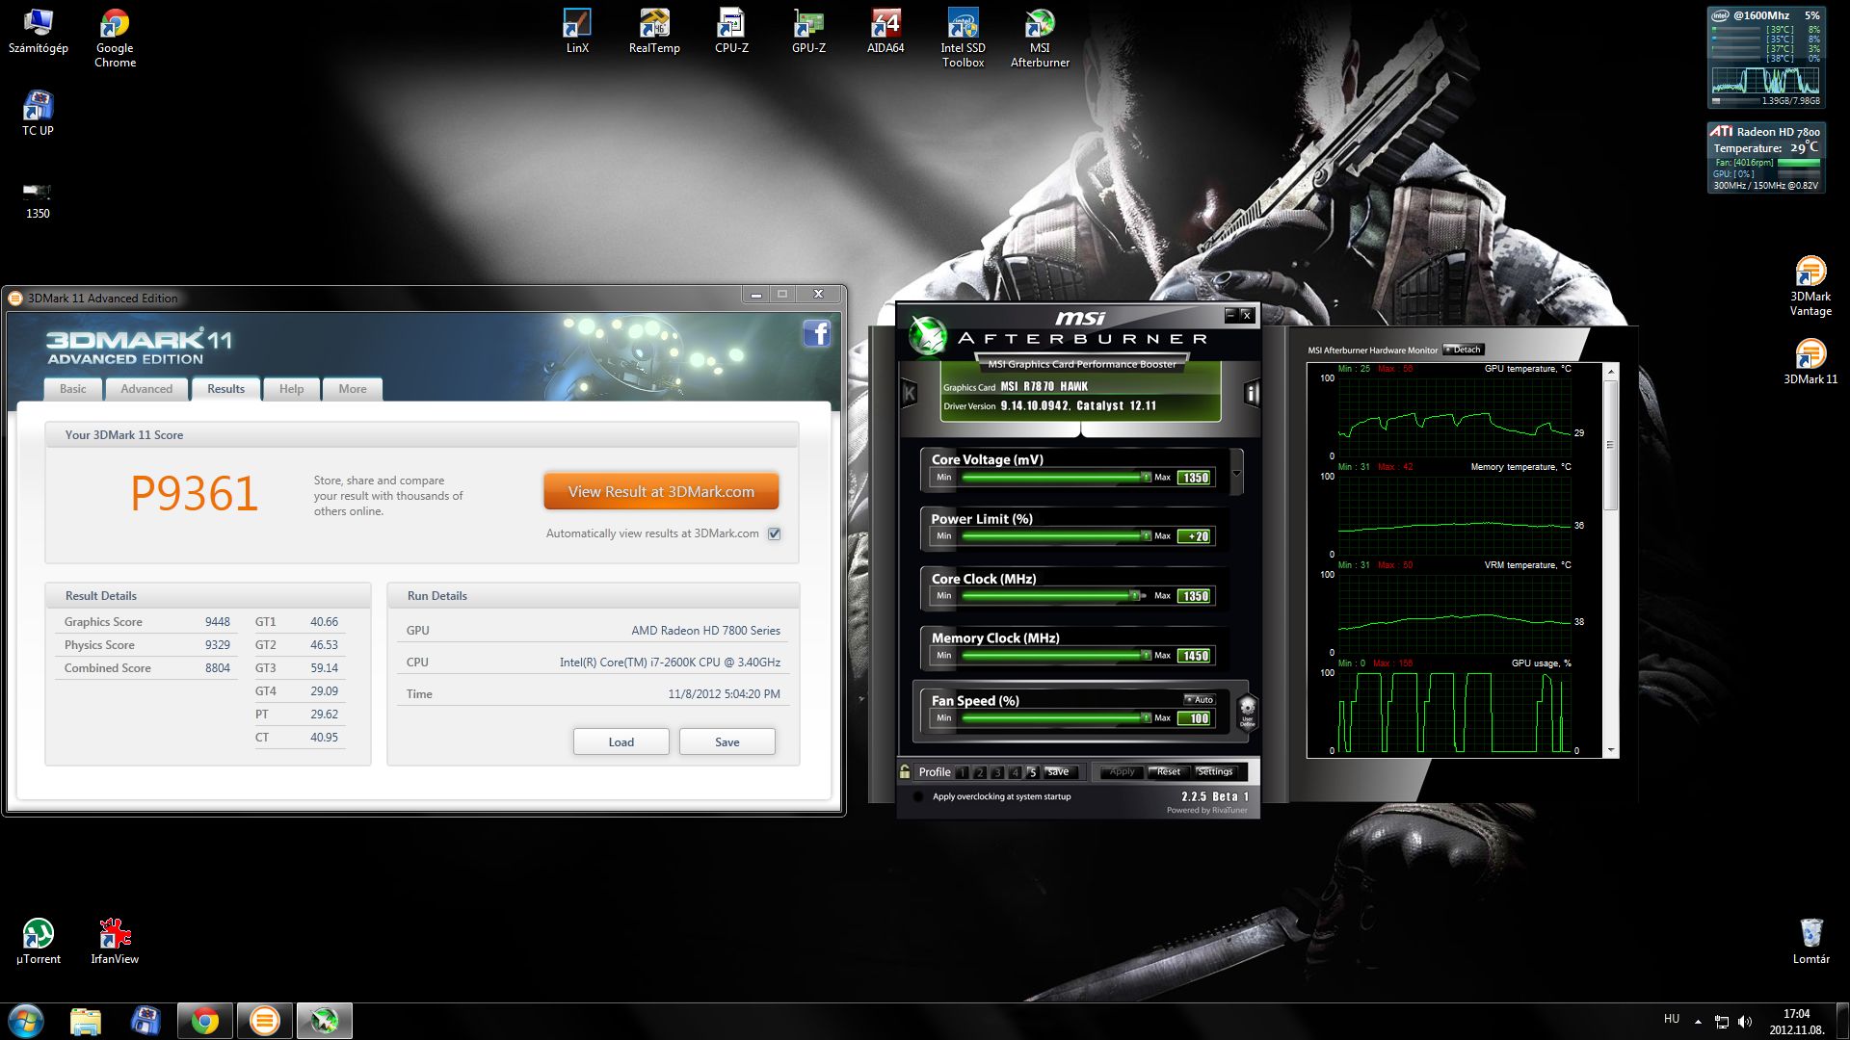Image resolution: width=1850 pixels, height=1040 pixels.
Task: Expand the Core Voltage dropdown arrow
Action: [x=1236, y=473]
